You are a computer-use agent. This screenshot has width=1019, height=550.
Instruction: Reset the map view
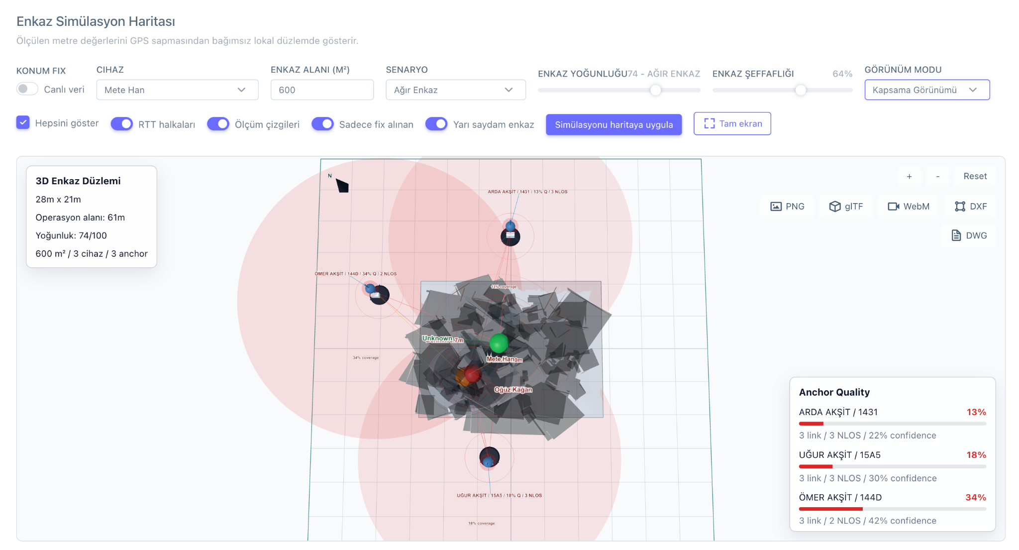[975, 176]
